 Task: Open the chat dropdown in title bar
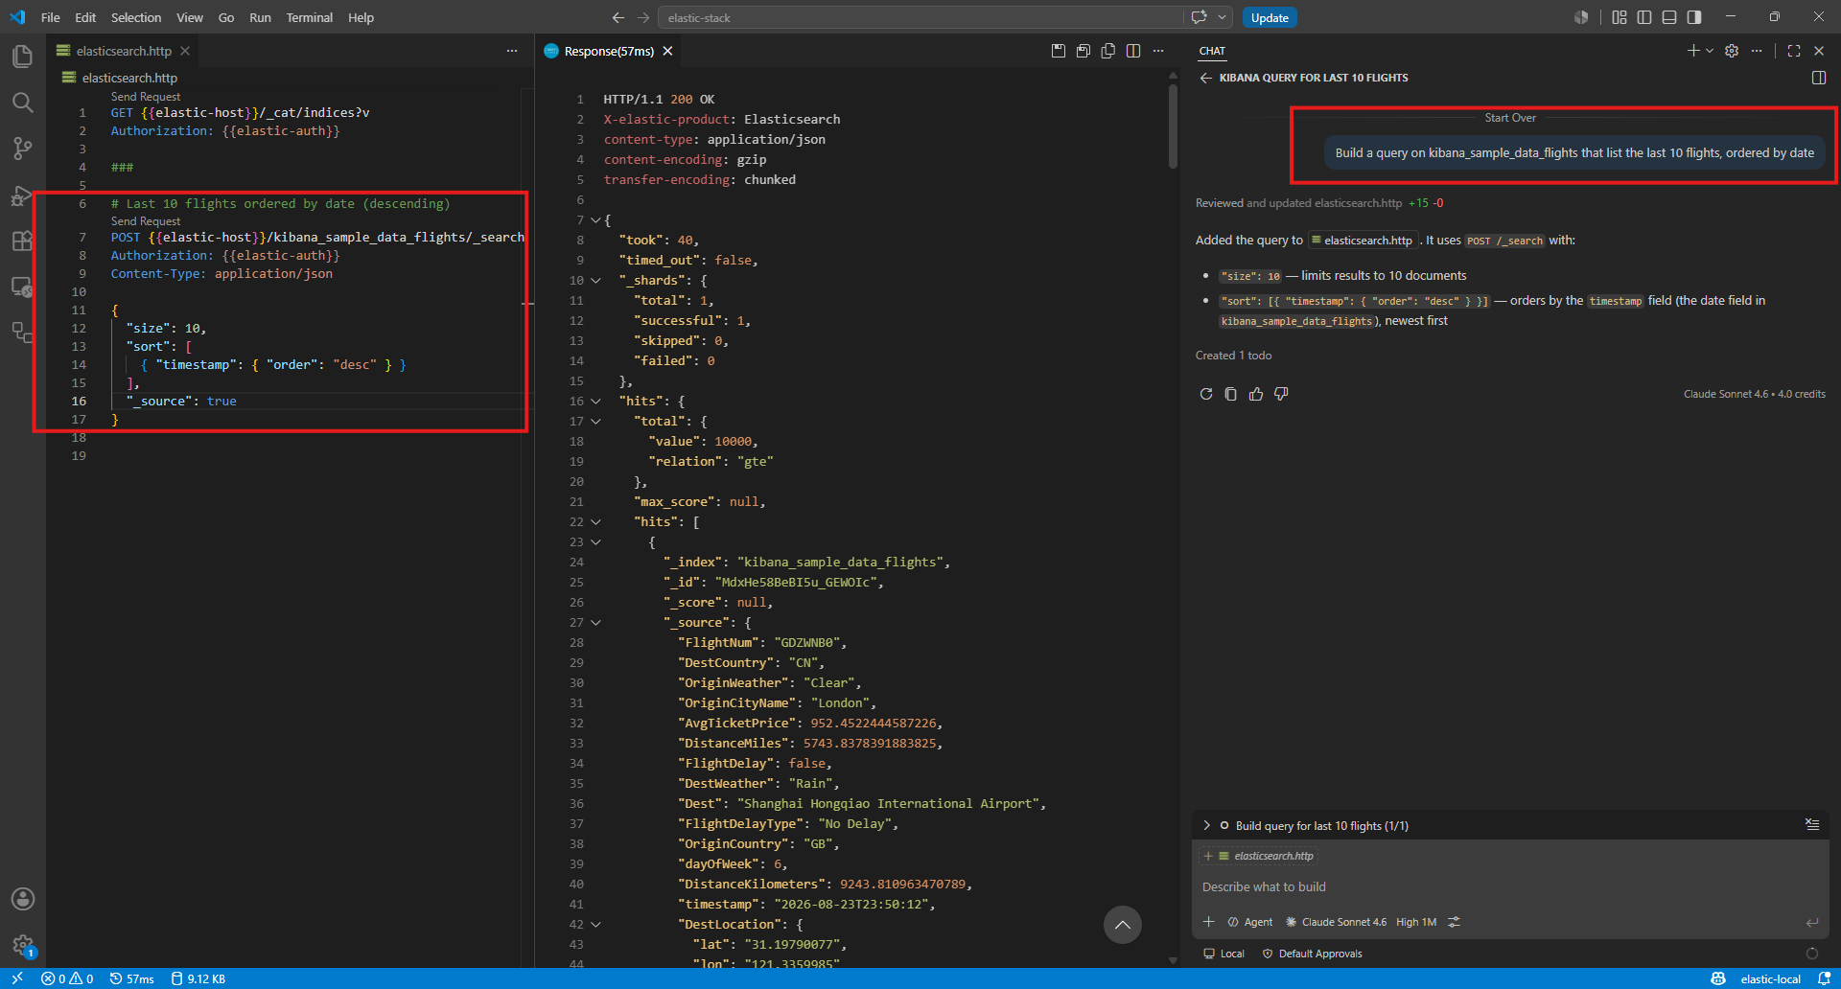point(1223,17)
